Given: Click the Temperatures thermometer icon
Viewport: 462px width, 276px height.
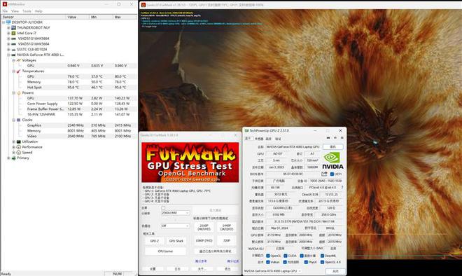Looking at the screenshot, I should [x=19, y=71].
